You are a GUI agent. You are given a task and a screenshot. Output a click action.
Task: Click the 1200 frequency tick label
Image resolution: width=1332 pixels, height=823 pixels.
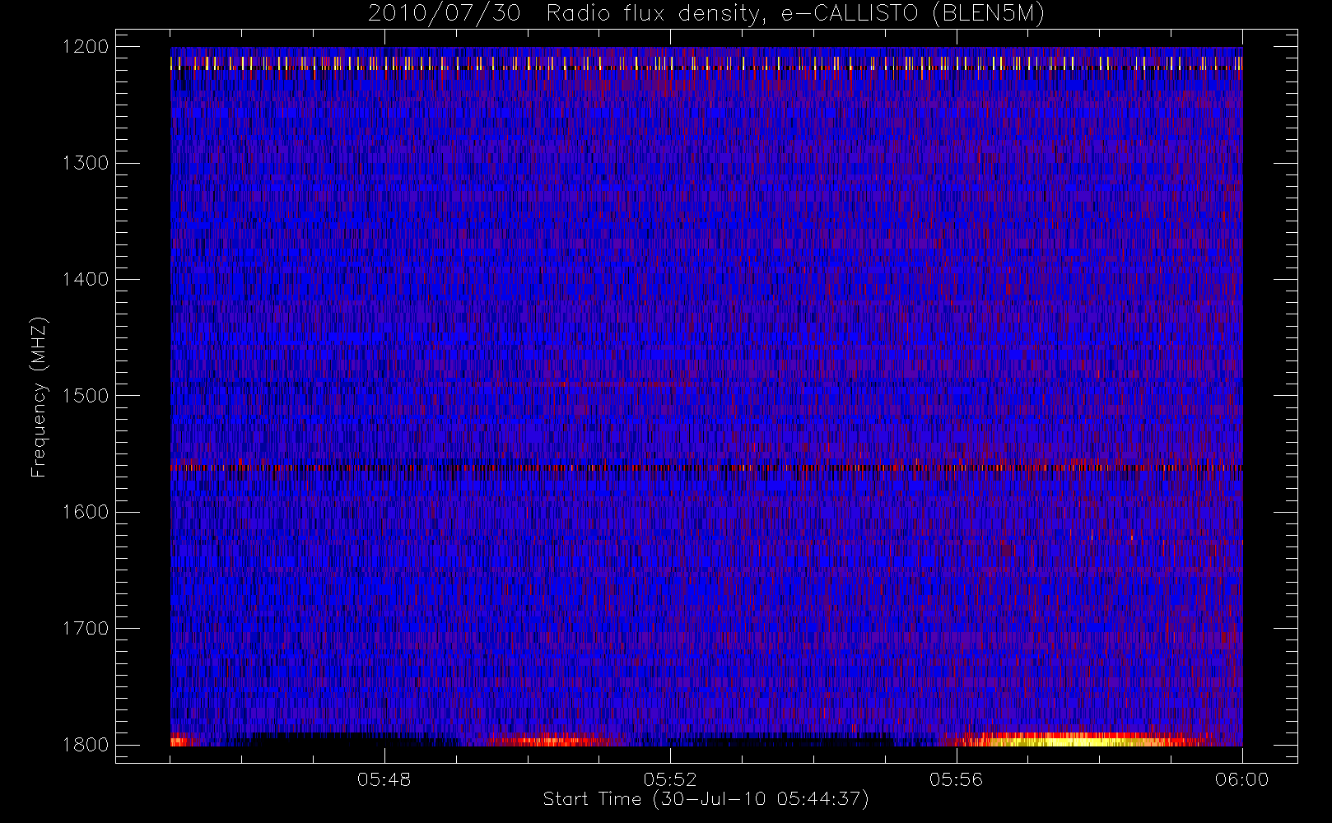pos(86,47)
